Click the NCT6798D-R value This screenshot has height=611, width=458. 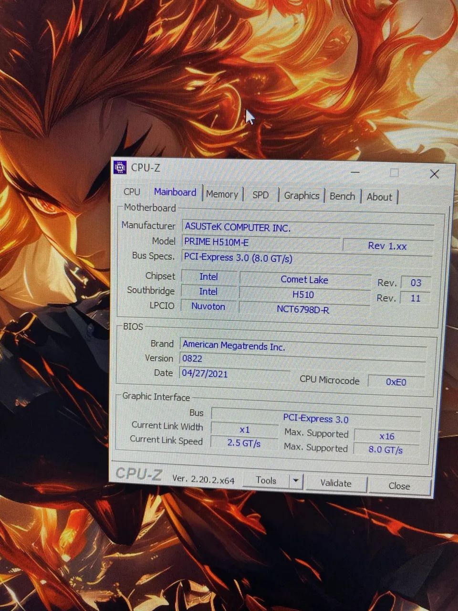[x=303, y=309]
